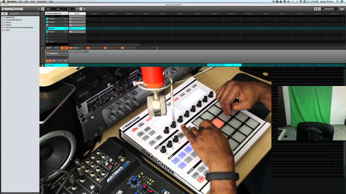Switch to the SOUND tab

click(64, 48)
